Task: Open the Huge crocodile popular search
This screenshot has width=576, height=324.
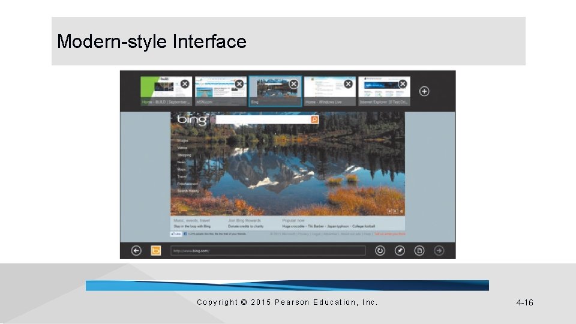Action: coord(293,226)
